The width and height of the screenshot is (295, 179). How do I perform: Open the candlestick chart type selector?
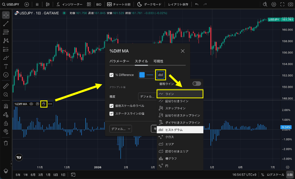coord(48,4)
